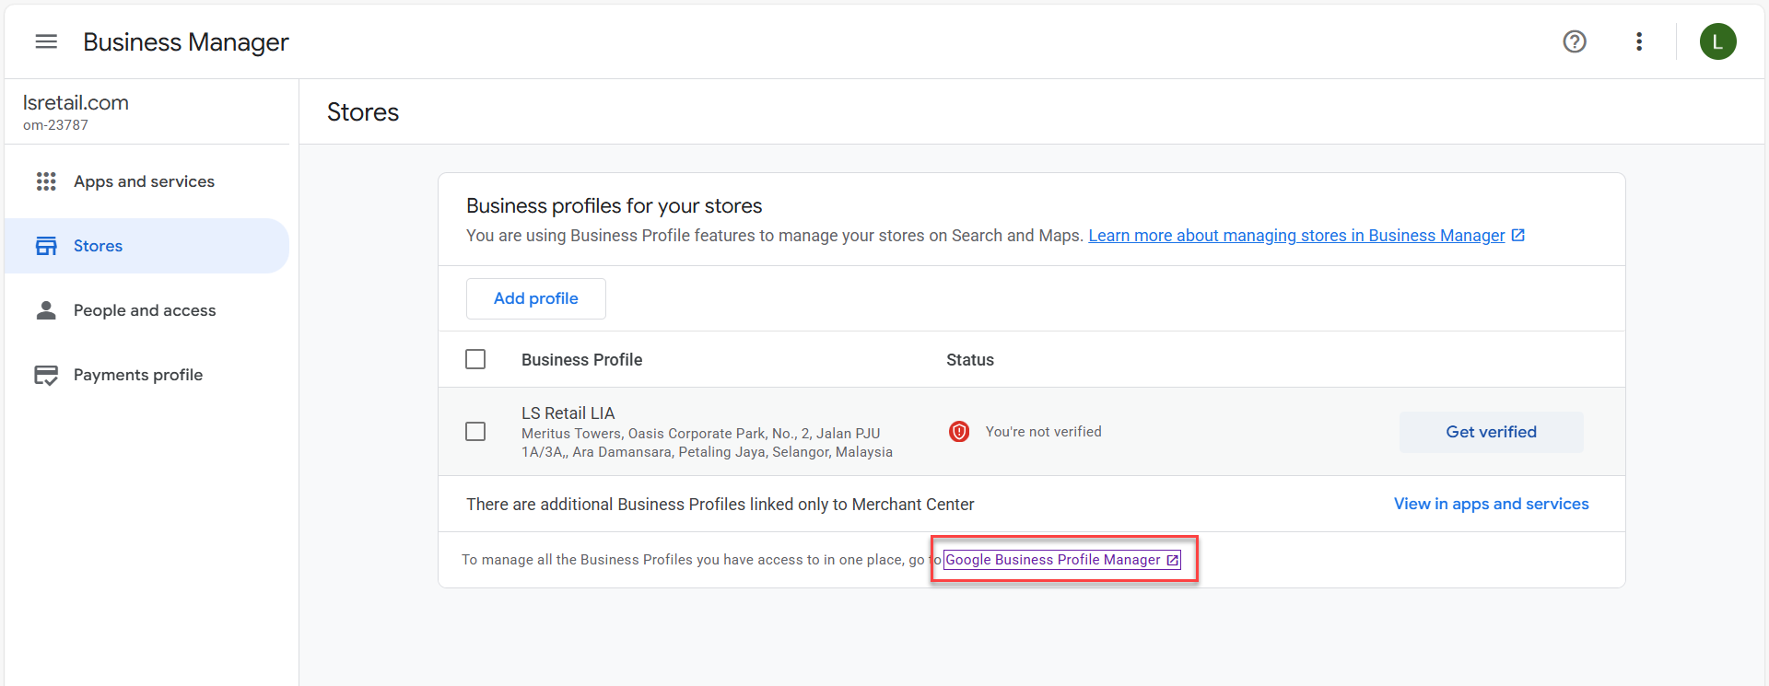Click the Get verified button
The image size is (1769, 686).
[1491, 432]
